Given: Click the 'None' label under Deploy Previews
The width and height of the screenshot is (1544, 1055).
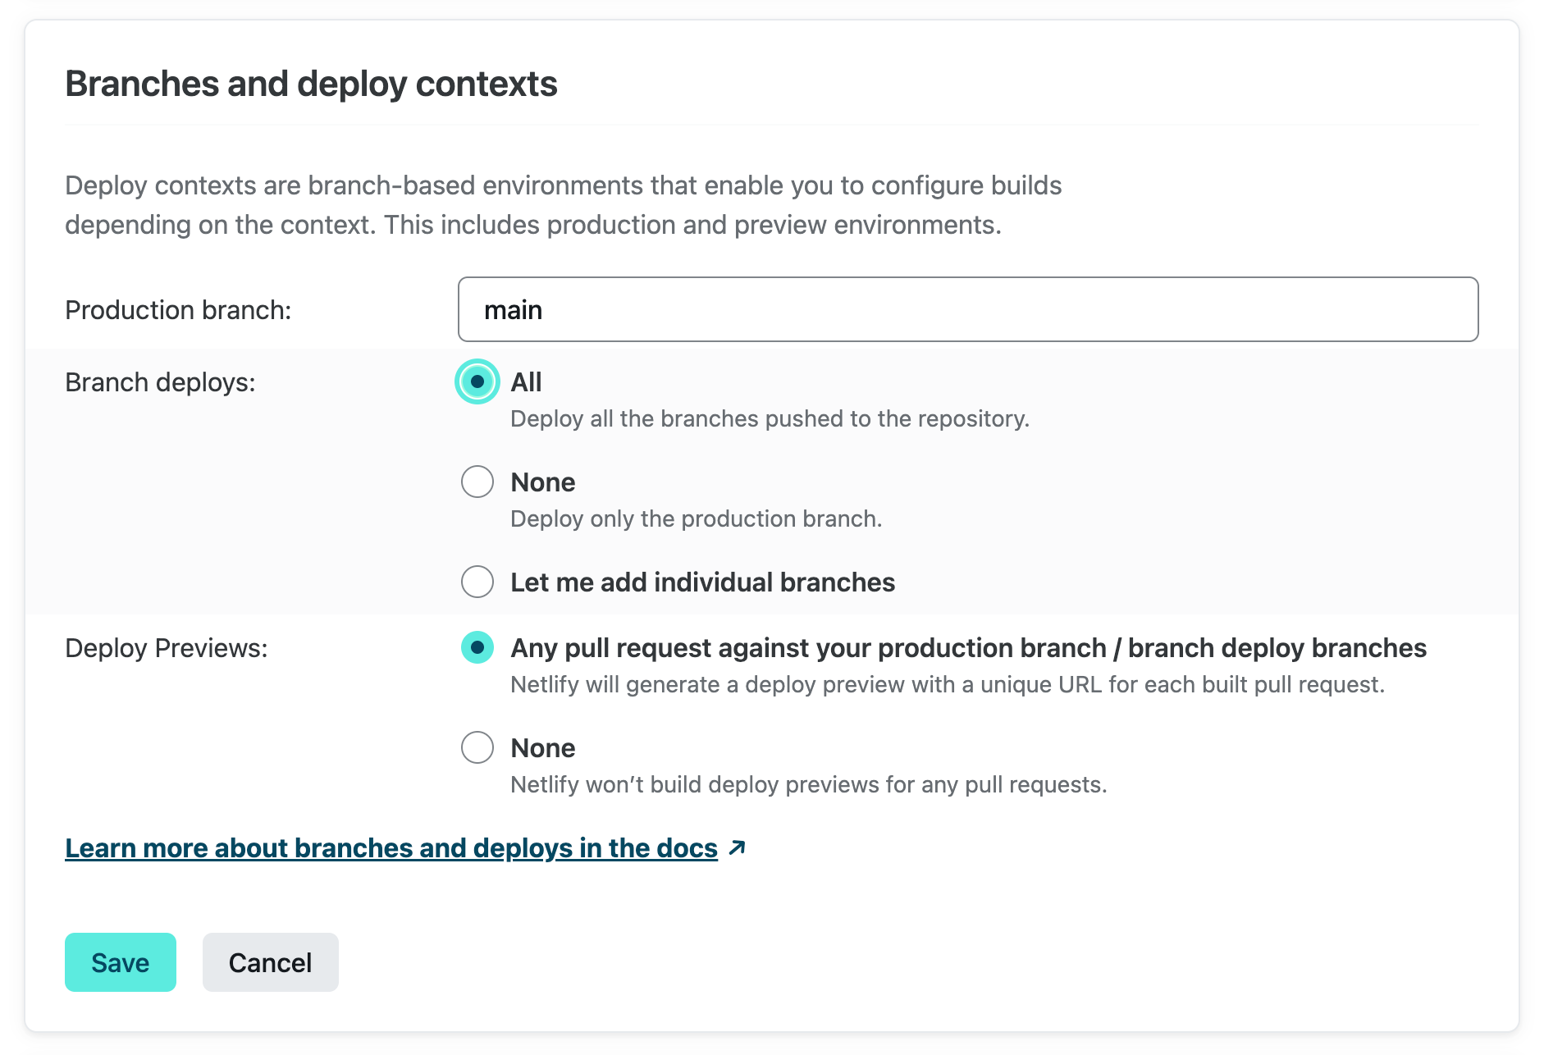Looking at the screenshot, I should (542, 748).
